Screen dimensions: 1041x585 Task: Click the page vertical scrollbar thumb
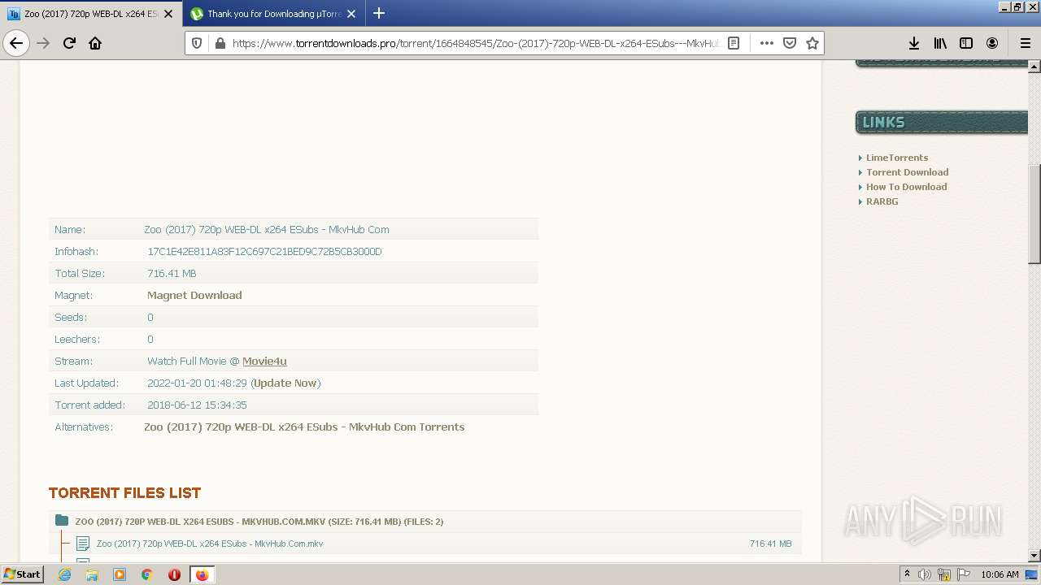[1034, 214]
